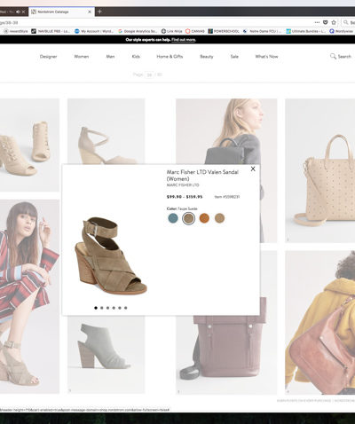Open the Designer menu

tap(48, 57)
